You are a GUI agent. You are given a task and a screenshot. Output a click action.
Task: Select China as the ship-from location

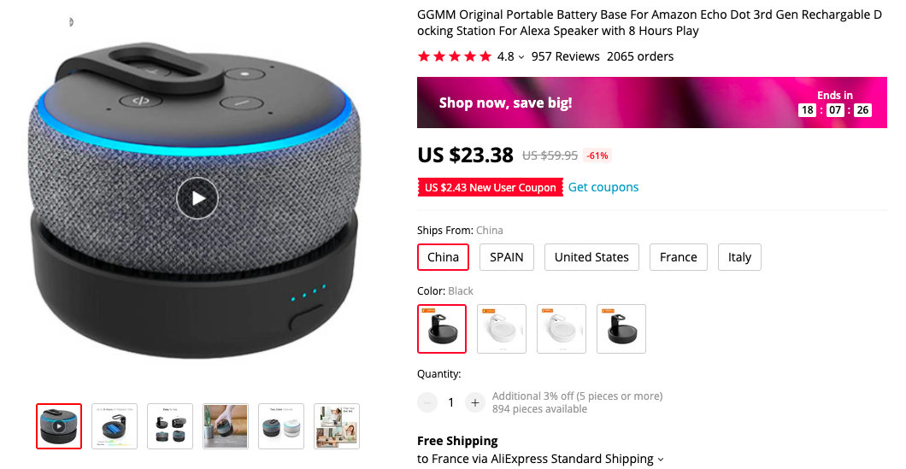coord(443,257)
